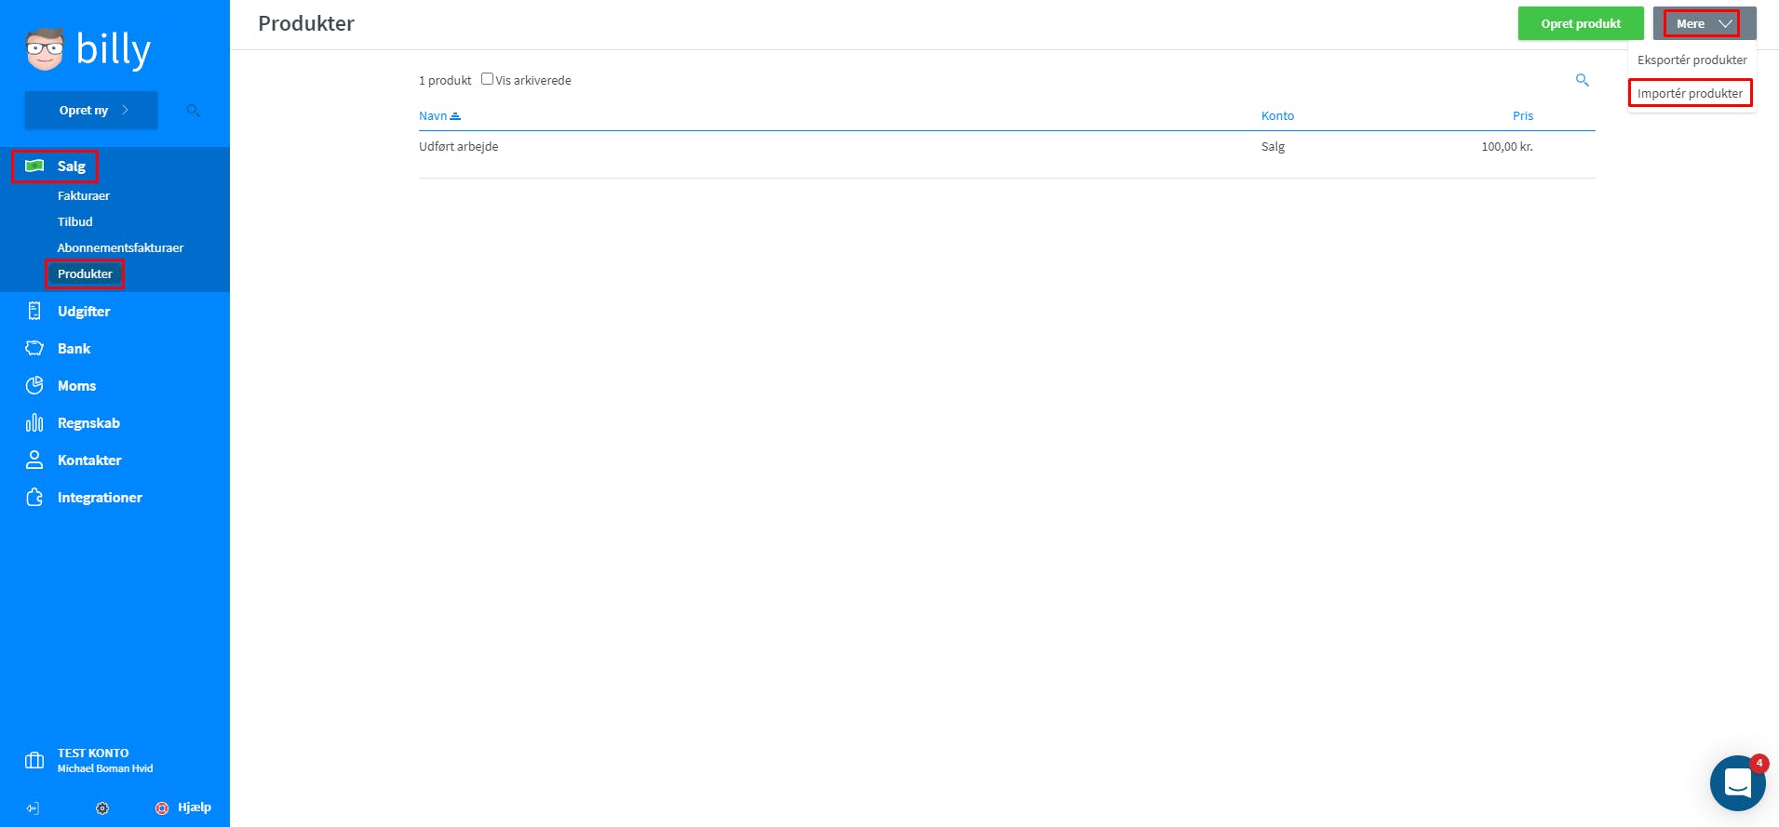Sort by the Pris column header
Image resolution: width=1779 pixels, height=827 pixels.
point(1523,115)
